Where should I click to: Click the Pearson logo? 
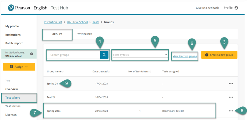point(11,8)
